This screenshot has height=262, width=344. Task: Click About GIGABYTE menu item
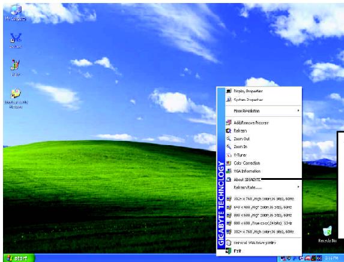(x=264, y=179)
